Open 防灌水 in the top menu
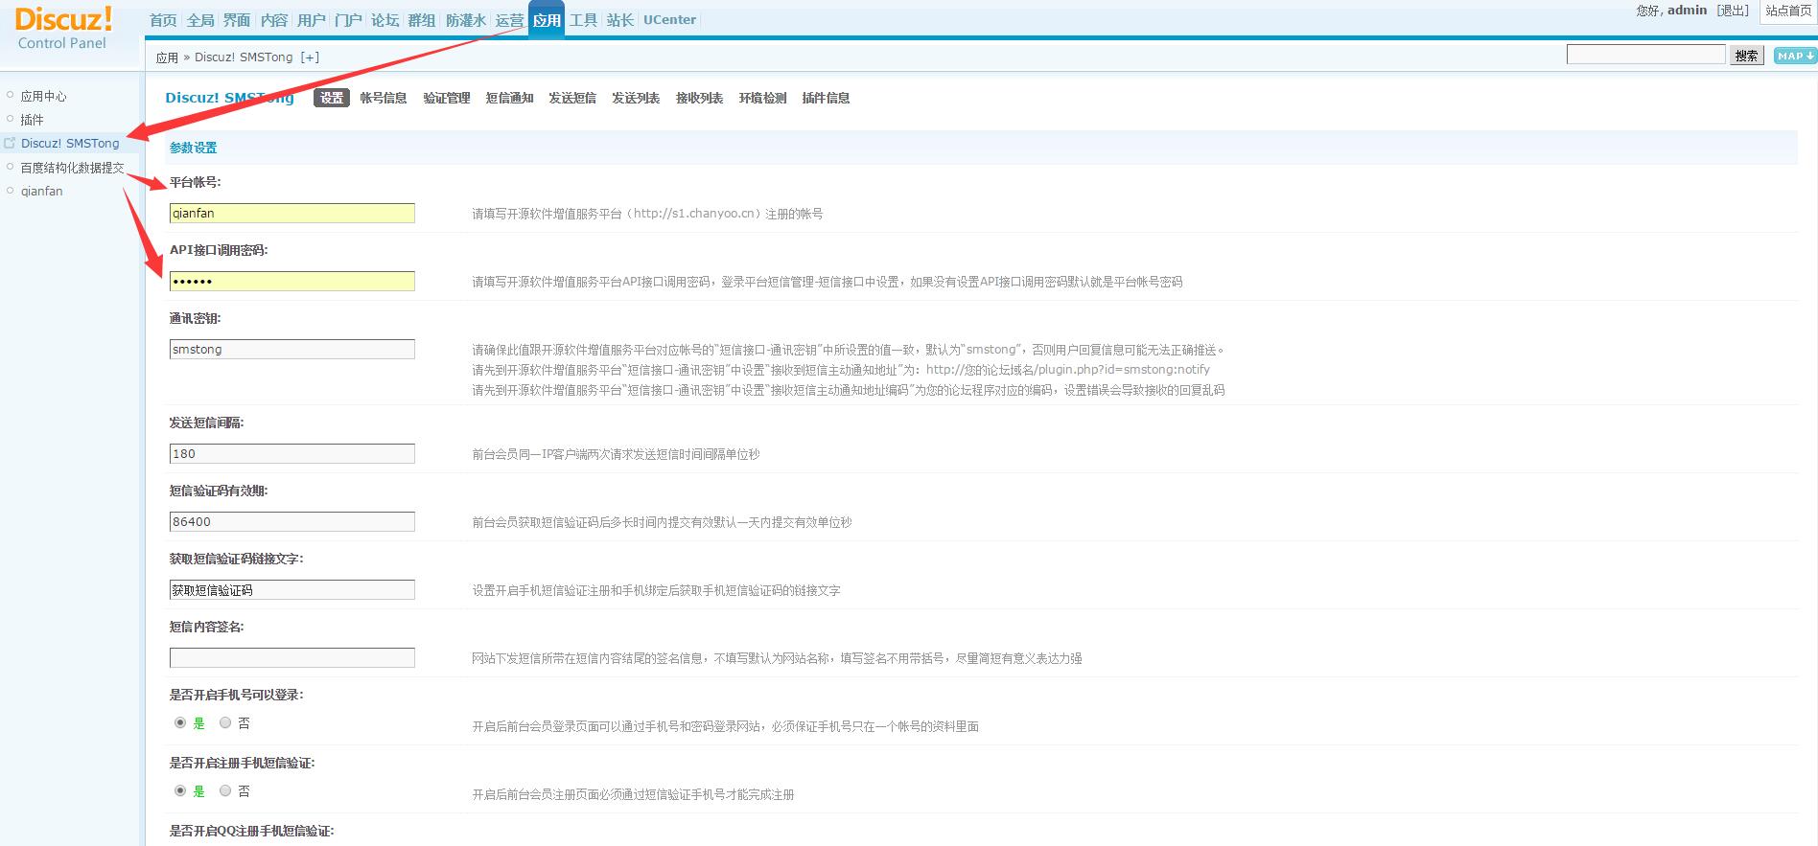 tap(466, 20)
